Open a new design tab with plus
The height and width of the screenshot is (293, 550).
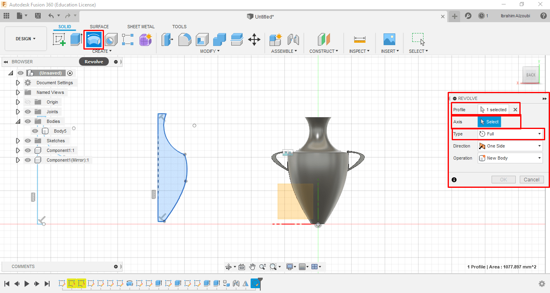click(455, 16)
